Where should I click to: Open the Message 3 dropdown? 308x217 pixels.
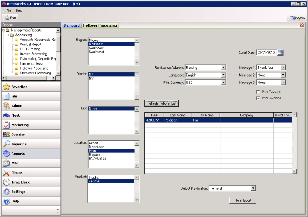pos(283,82)
